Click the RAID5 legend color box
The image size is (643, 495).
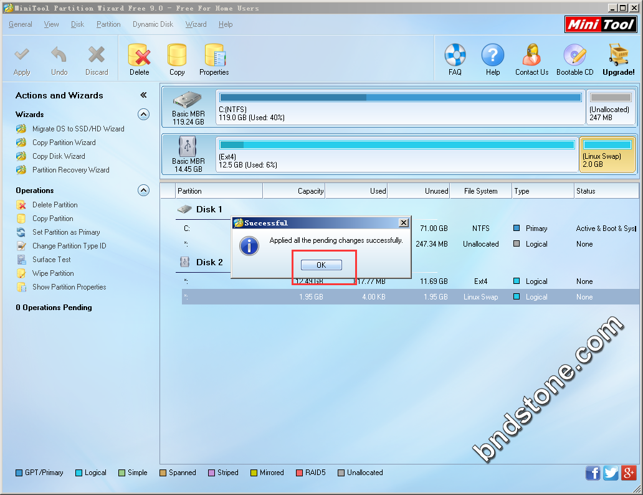pyautogui.click(x=299, y=473)
